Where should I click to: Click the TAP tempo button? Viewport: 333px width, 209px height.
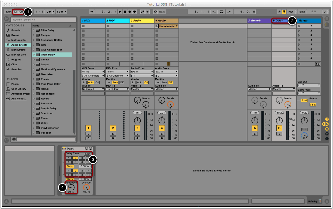8,12
